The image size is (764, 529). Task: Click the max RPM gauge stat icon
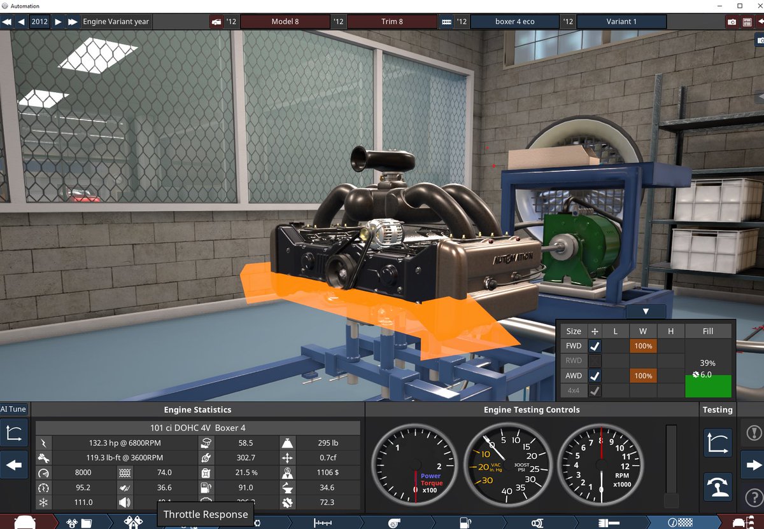click(43, 473)
